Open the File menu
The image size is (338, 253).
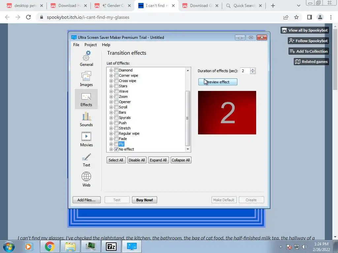76,45
